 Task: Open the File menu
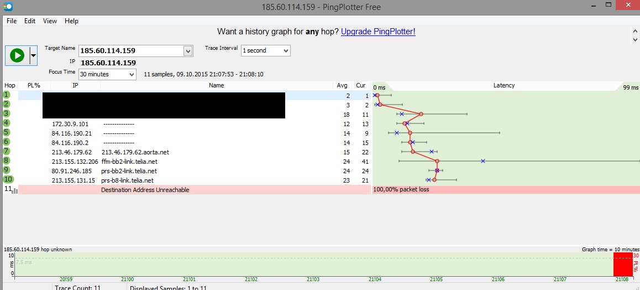(12, 21)
